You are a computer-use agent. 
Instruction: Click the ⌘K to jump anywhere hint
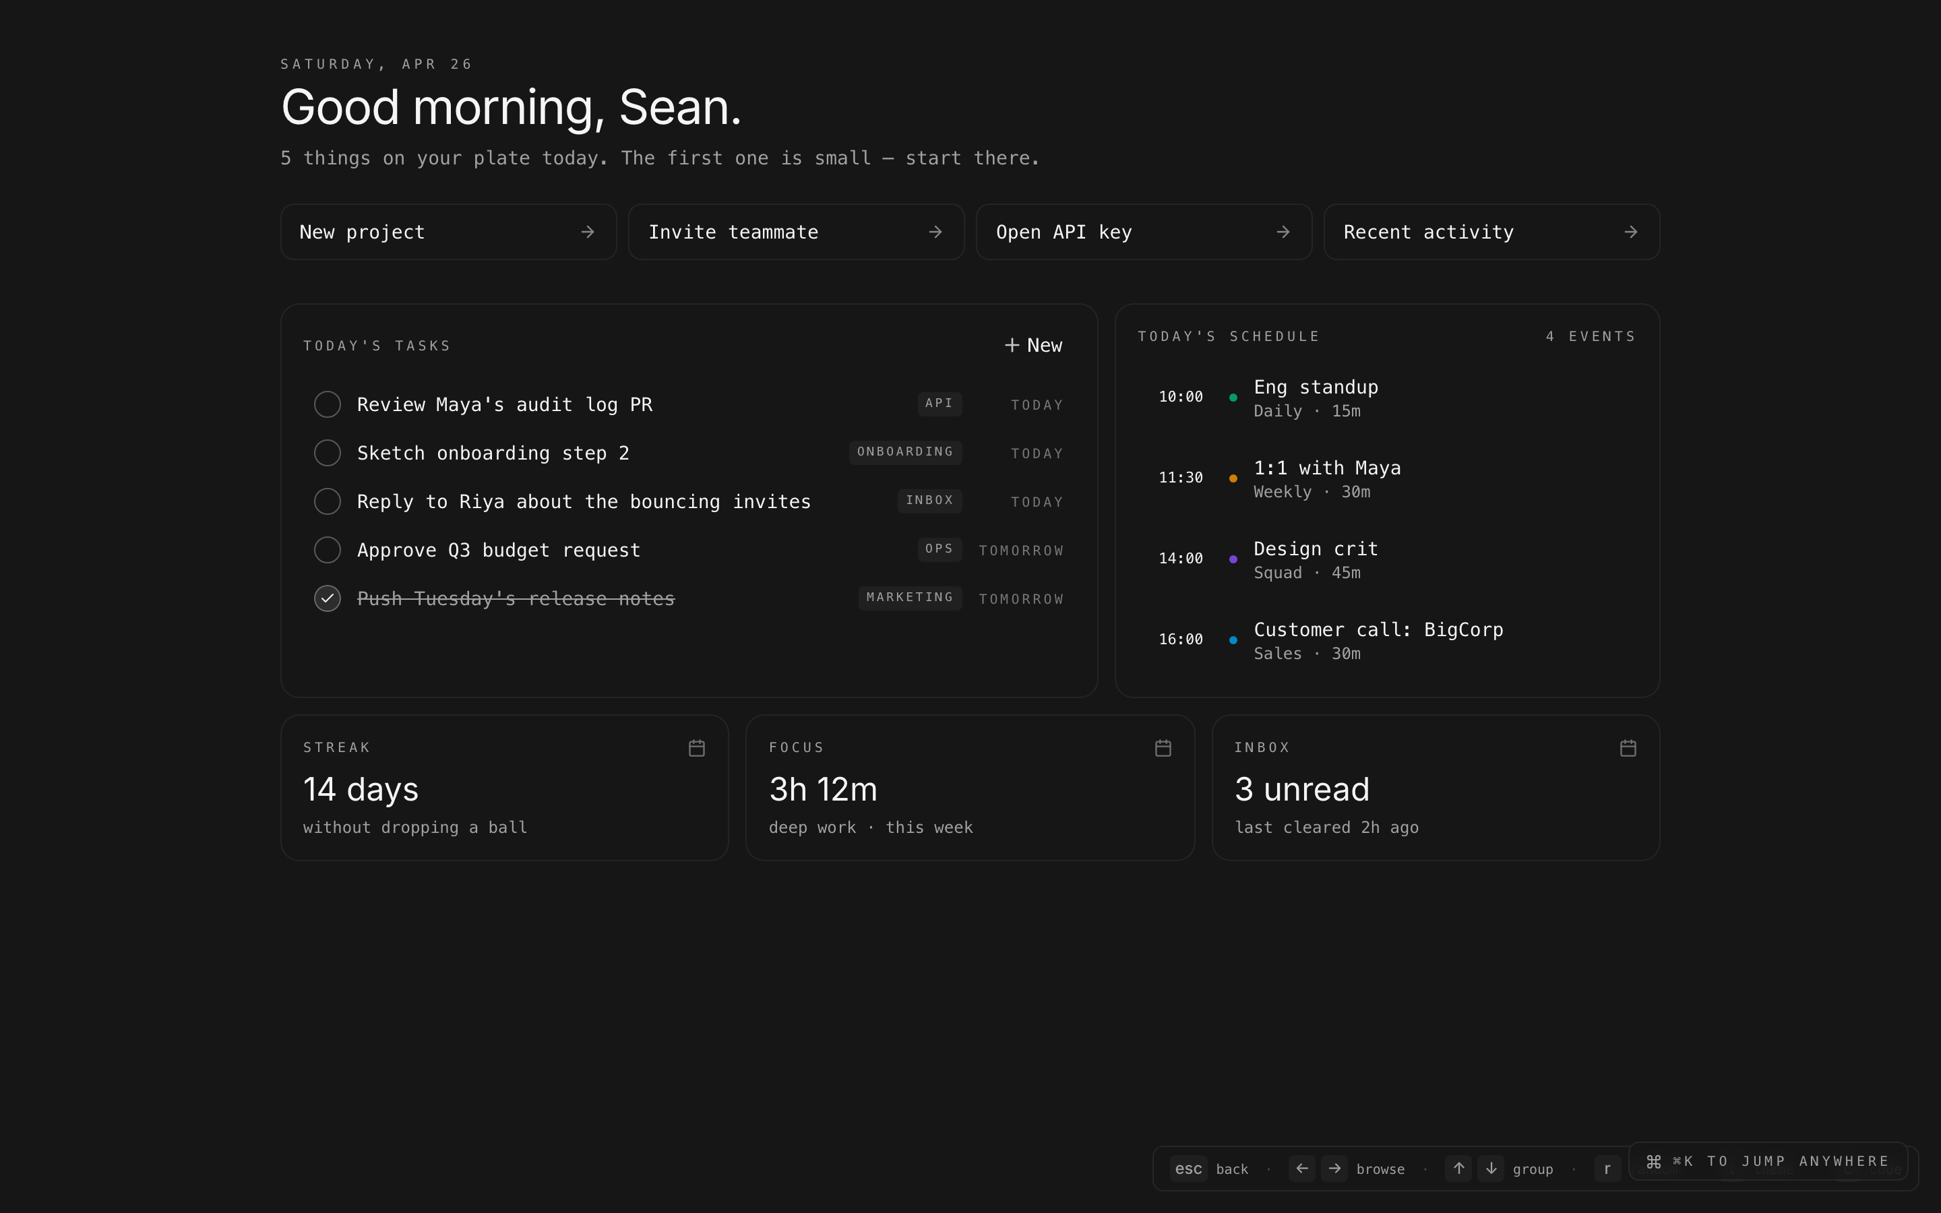(x=1768, y=1161)
